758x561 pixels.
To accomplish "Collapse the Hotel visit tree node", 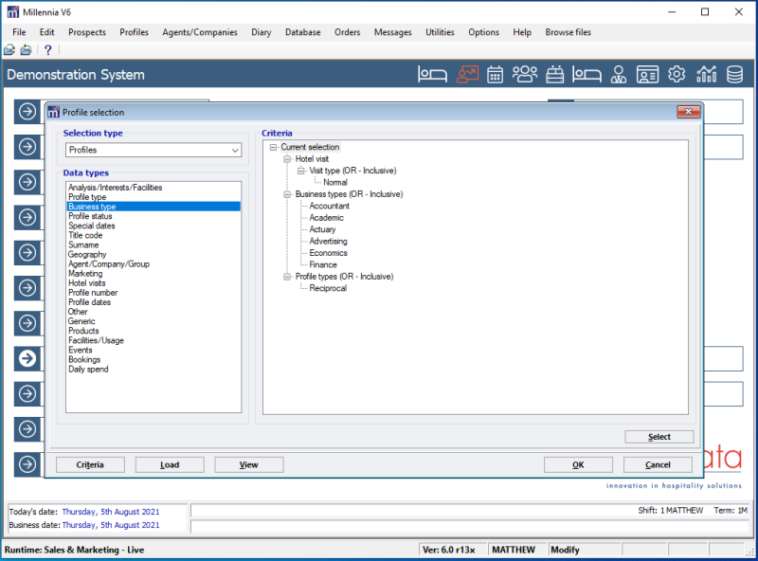I will coord(287,159).
